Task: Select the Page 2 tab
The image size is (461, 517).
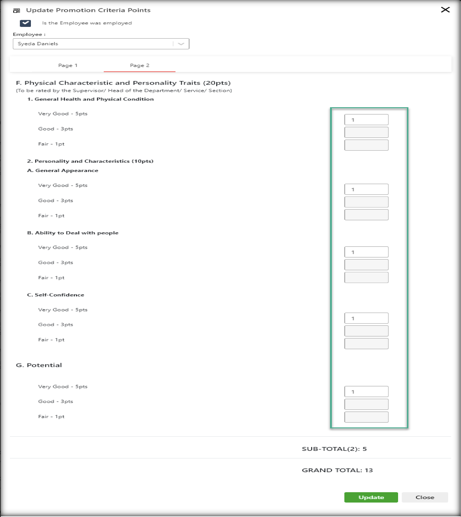Action: pos(139,65)
